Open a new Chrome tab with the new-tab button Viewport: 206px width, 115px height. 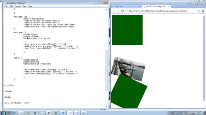(x=174, y=6)
